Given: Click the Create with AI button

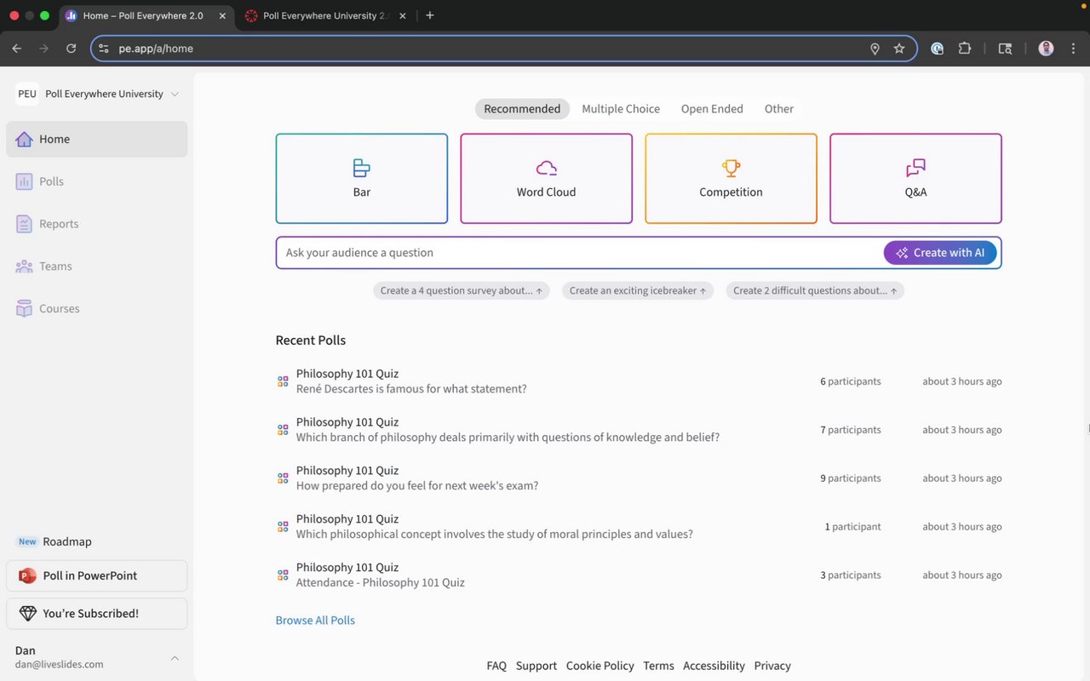Looking at the screenshot, I should point(940,253).
